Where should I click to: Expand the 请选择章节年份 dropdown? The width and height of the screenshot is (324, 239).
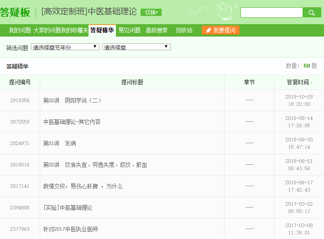point(65,47)
